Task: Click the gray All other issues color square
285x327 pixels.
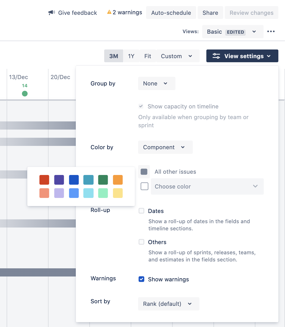Action: (x=144, y=172)
